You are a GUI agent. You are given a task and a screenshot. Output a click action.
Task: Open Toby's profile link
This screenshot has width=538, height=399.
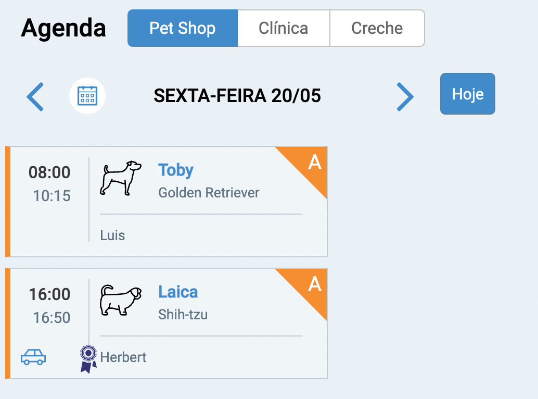coord(176,170)
